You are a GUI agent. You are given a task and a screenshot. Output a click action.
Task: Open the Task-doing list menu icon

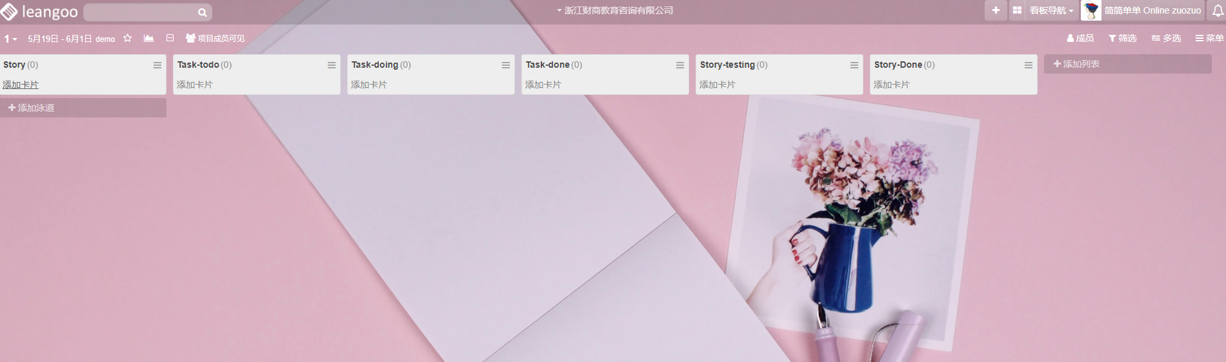pos(506,65)
